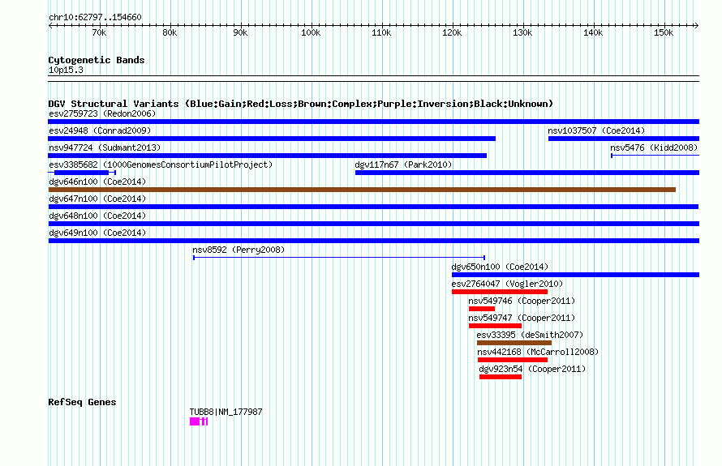Click the brown dgv646n100 (Coe2014) complex bar
Image resolution: width=722 pixels, height=466 pixels.
pos(362,190)
